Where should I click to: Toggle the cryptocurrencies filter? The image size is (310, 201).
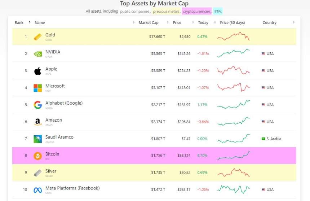(197, 12)
